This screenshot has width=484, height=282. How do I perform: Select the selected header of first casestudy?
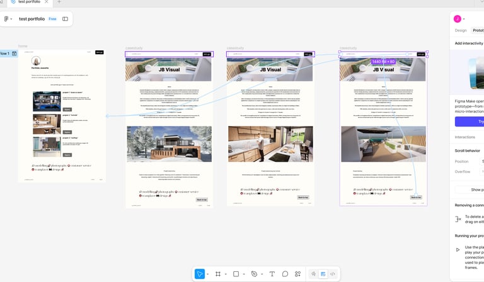click(x=169, y=54)
